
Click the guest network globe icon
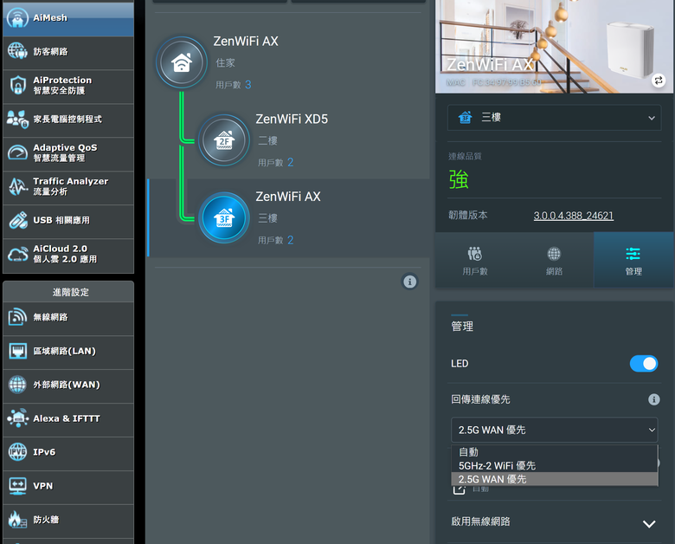[17, 51]
